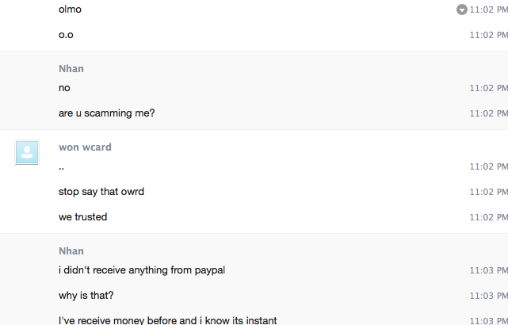Click the 'olmo' message text
Screen dimensions: 508x325
tap(70, 10)
